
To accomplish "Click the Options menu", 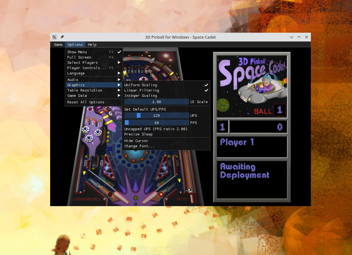I will (75, 45).
